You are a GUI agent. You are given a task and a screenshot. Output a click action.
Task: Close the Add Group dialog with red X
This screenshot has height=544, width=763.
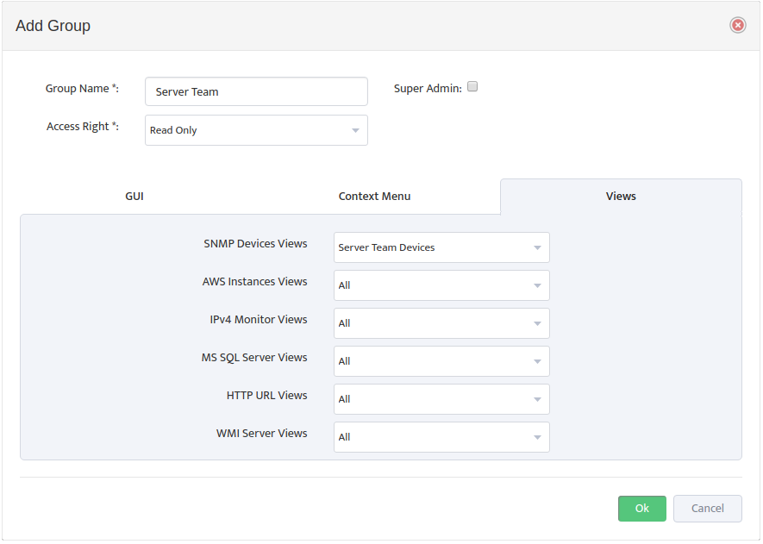(738, 25)
